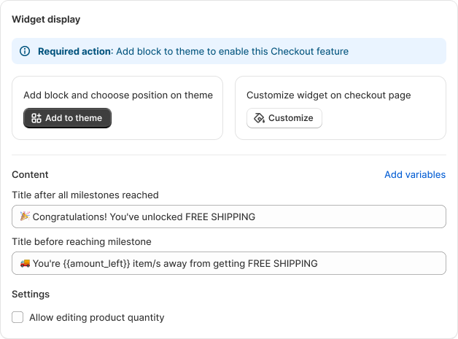Click the party popper emoji in title field
The width and height of the screenshot is (458, 339).
(x=25, y=217)
